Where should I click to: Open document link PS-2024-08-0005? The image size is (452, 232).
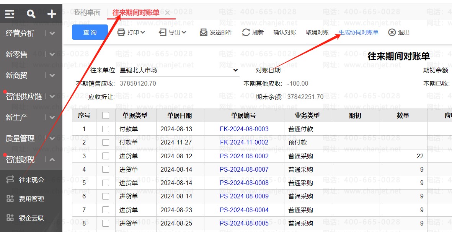coord(244,223)
